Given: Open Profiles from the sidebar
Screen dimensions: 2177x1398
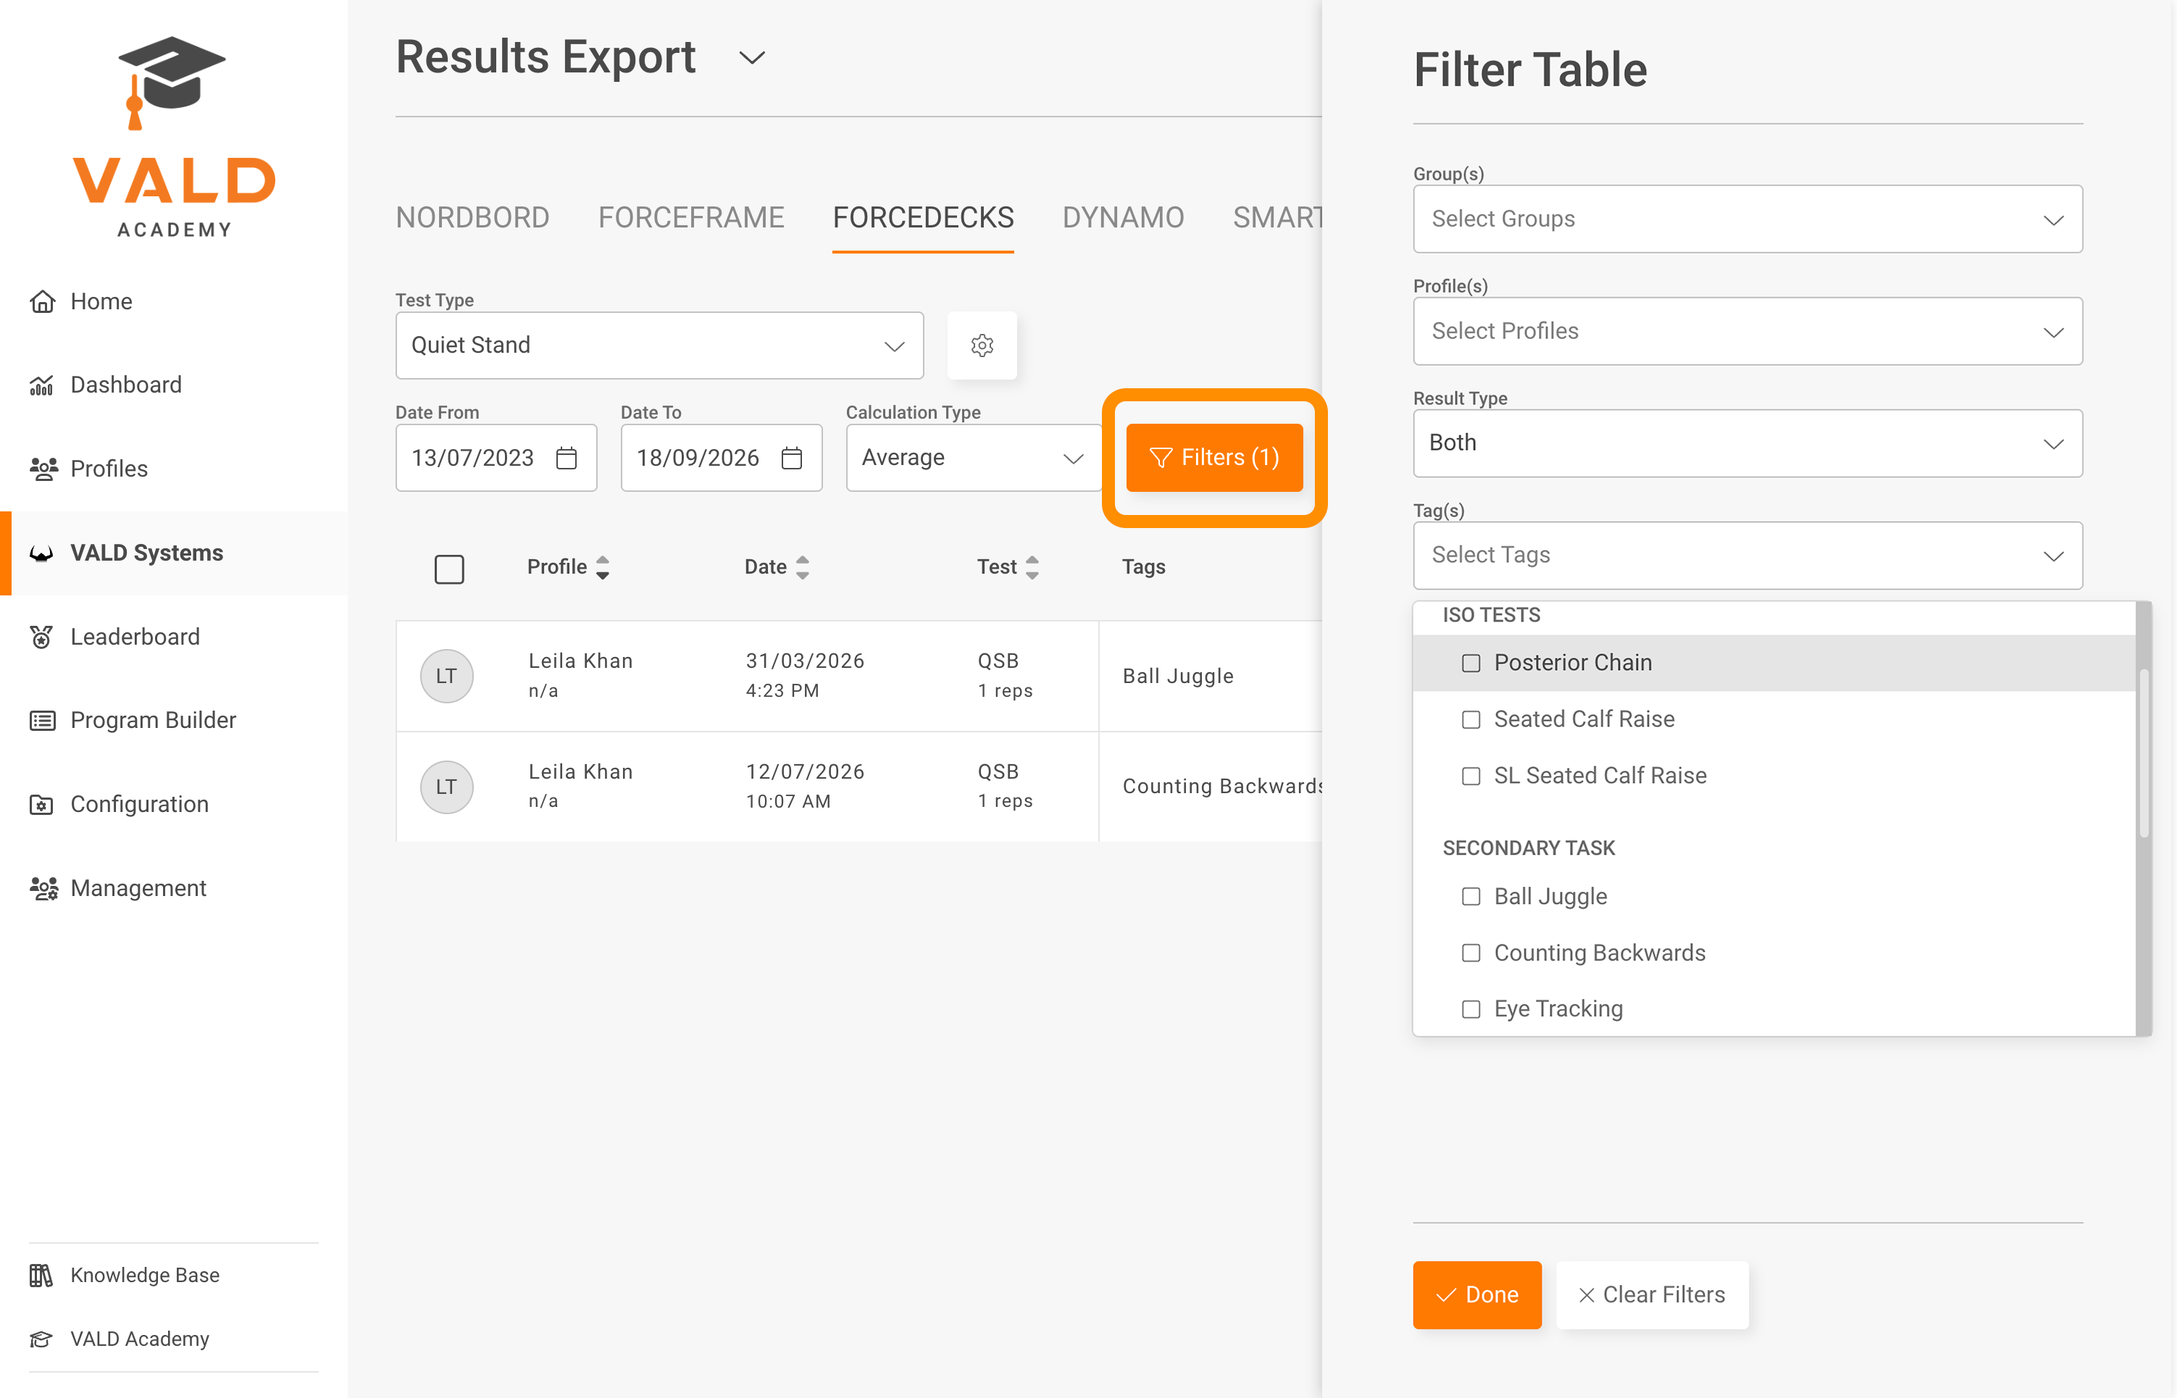Looking at the screenshot, I should click(173, 469).
